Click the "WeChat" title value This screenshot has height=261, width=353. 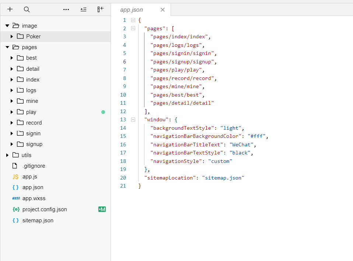[241, 145]
